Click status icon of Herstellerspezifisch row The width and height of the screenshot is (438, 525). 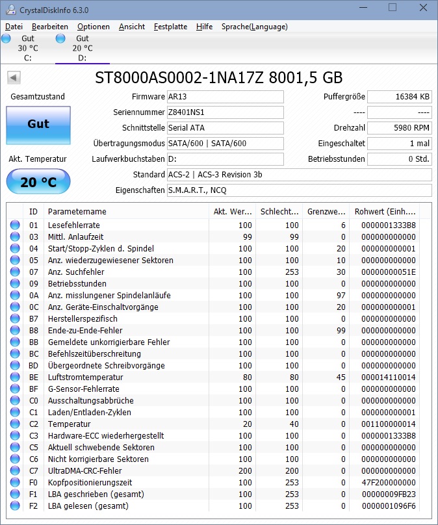tap(15, 319)
